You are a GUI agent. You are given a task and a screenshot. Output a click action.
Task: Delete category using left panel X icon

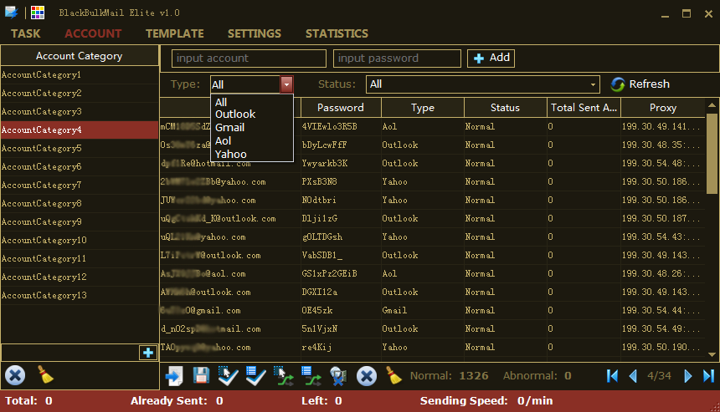click(15, 376)
